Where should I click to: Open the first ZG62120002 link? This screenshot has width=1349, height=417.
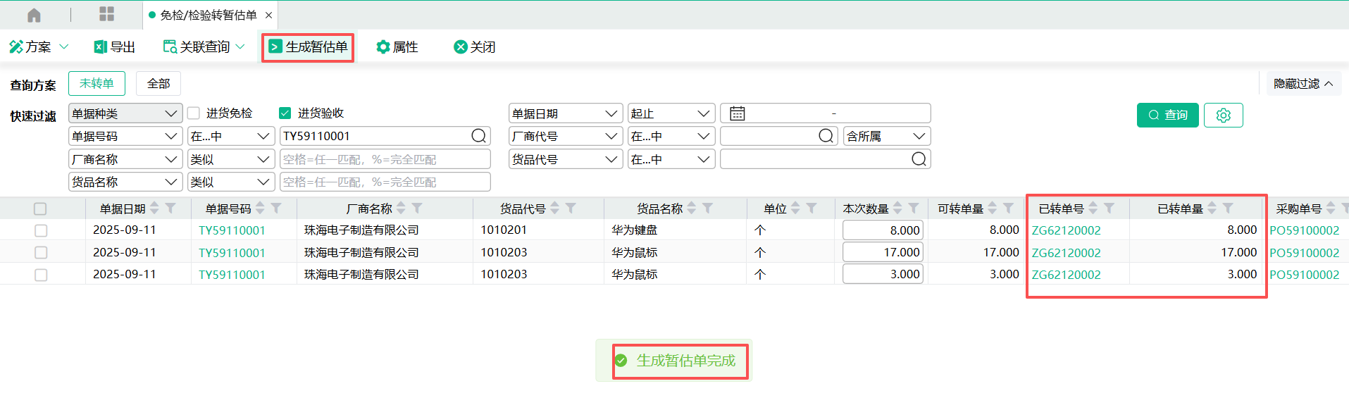click(x=1066, y=230)
